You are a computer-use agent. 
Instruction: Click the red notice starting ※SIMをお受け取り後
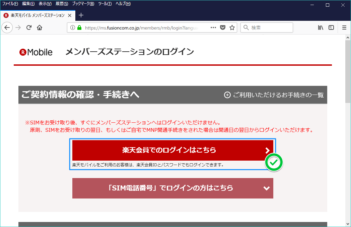[123, 123]
